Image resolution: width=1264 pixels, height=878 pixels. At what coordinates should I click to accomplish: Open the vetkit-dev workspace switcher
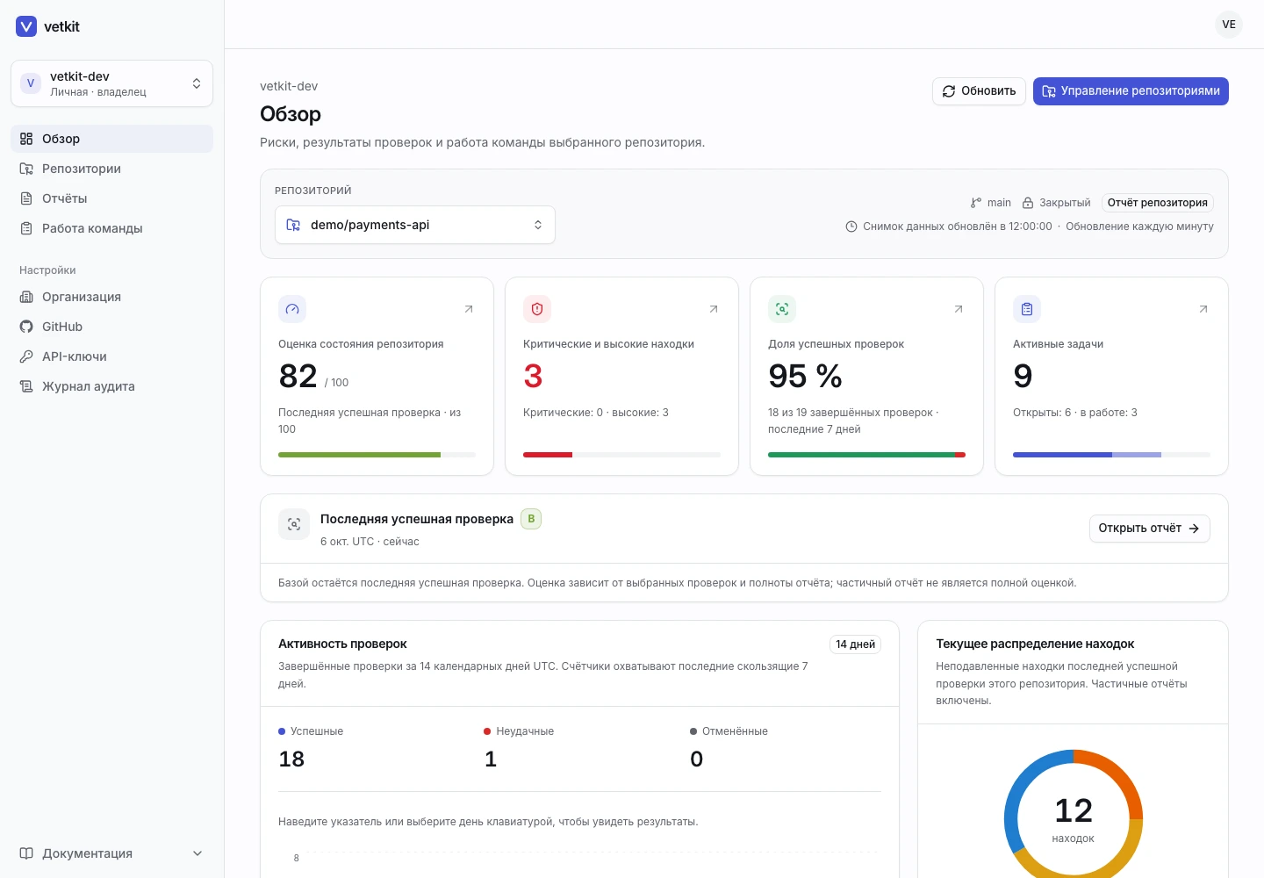tap(111, 83)
